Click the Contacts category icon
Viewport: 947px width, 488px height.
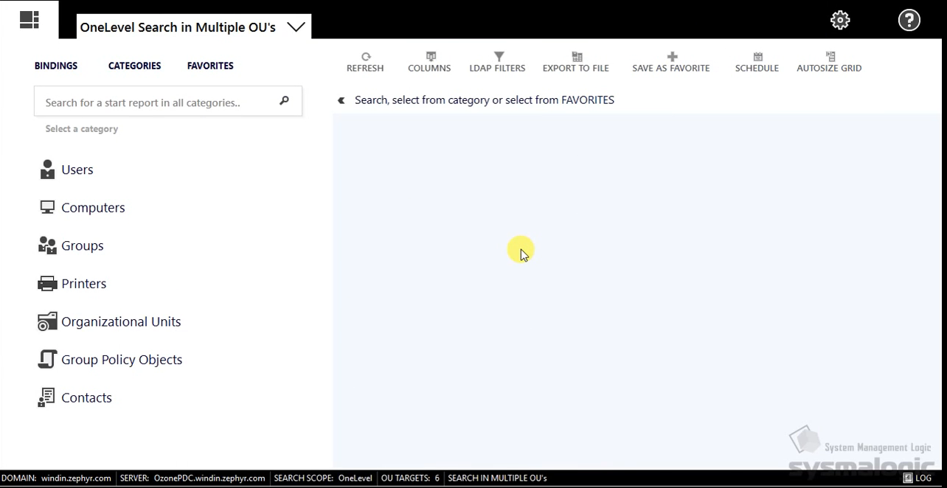pyautogui.click(x=46, y=397)
